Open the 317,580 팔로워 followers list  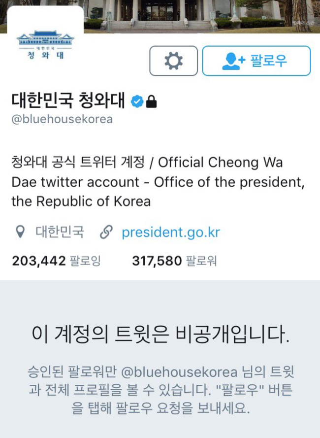tap(174, 261)
